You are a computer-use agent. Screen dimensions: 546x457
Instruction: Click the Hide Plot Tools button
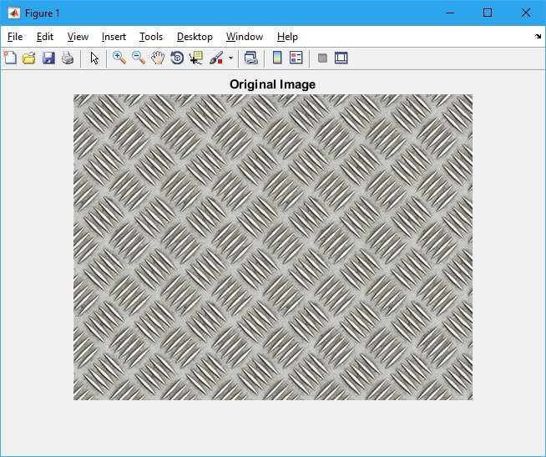[322, 58]
